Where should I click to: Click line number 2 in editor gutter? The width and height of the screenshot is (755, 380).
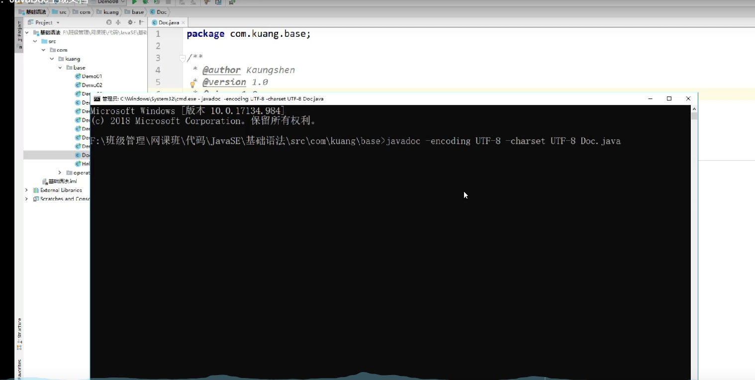(x=158, y=46)
